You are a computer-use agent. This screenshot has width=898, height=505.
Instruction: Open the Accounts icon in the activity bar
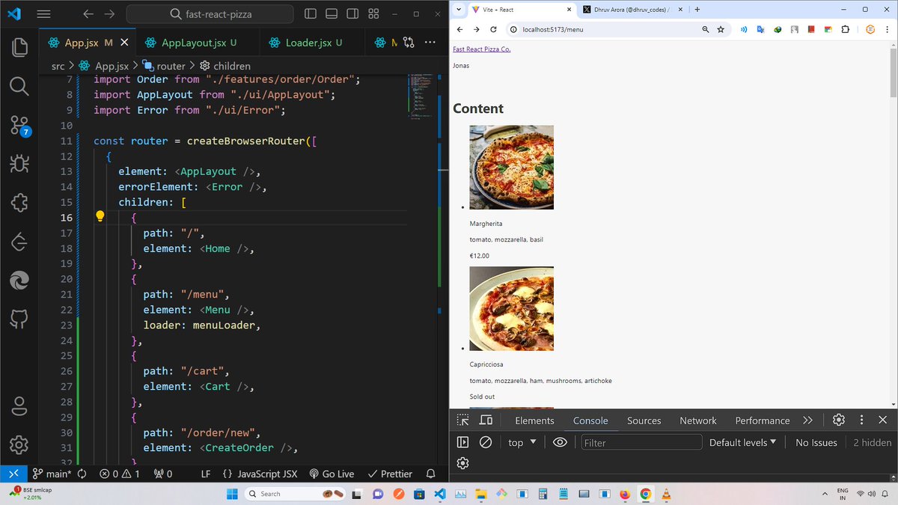point(19,406)
